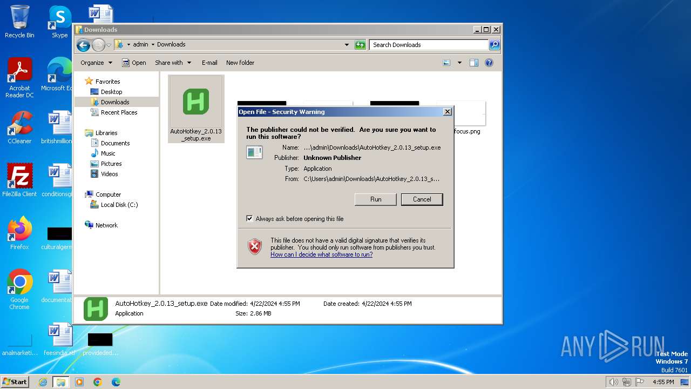Change view using the views icon
Screen dimensions: 691x389
[446, 63]
